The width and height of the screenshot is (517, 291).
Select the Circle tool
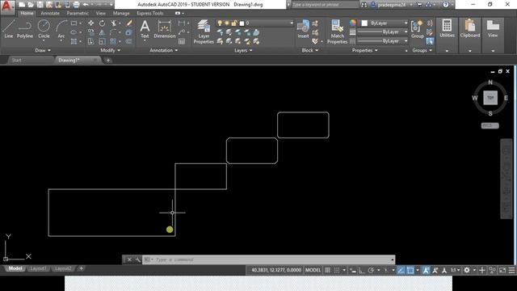(x=44, y=29)
